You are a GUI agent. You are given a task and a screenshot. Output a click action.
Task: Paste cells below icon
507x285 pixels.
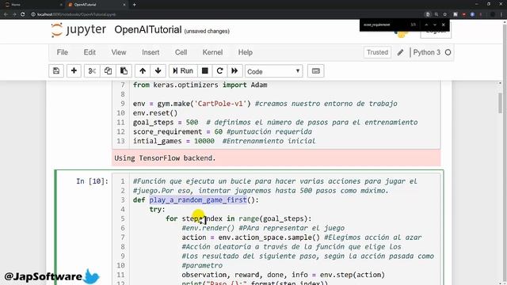point(124,70)
